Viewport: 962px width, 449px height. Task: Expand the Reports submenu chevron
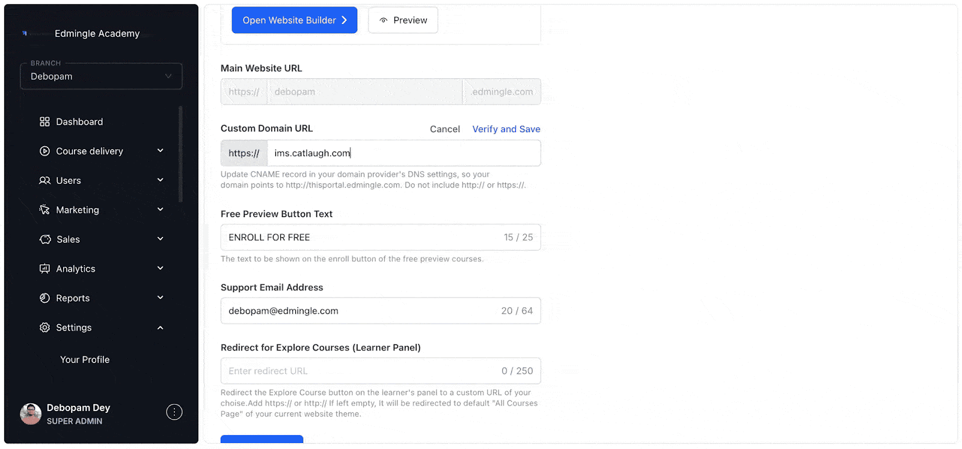coord(161,298)
